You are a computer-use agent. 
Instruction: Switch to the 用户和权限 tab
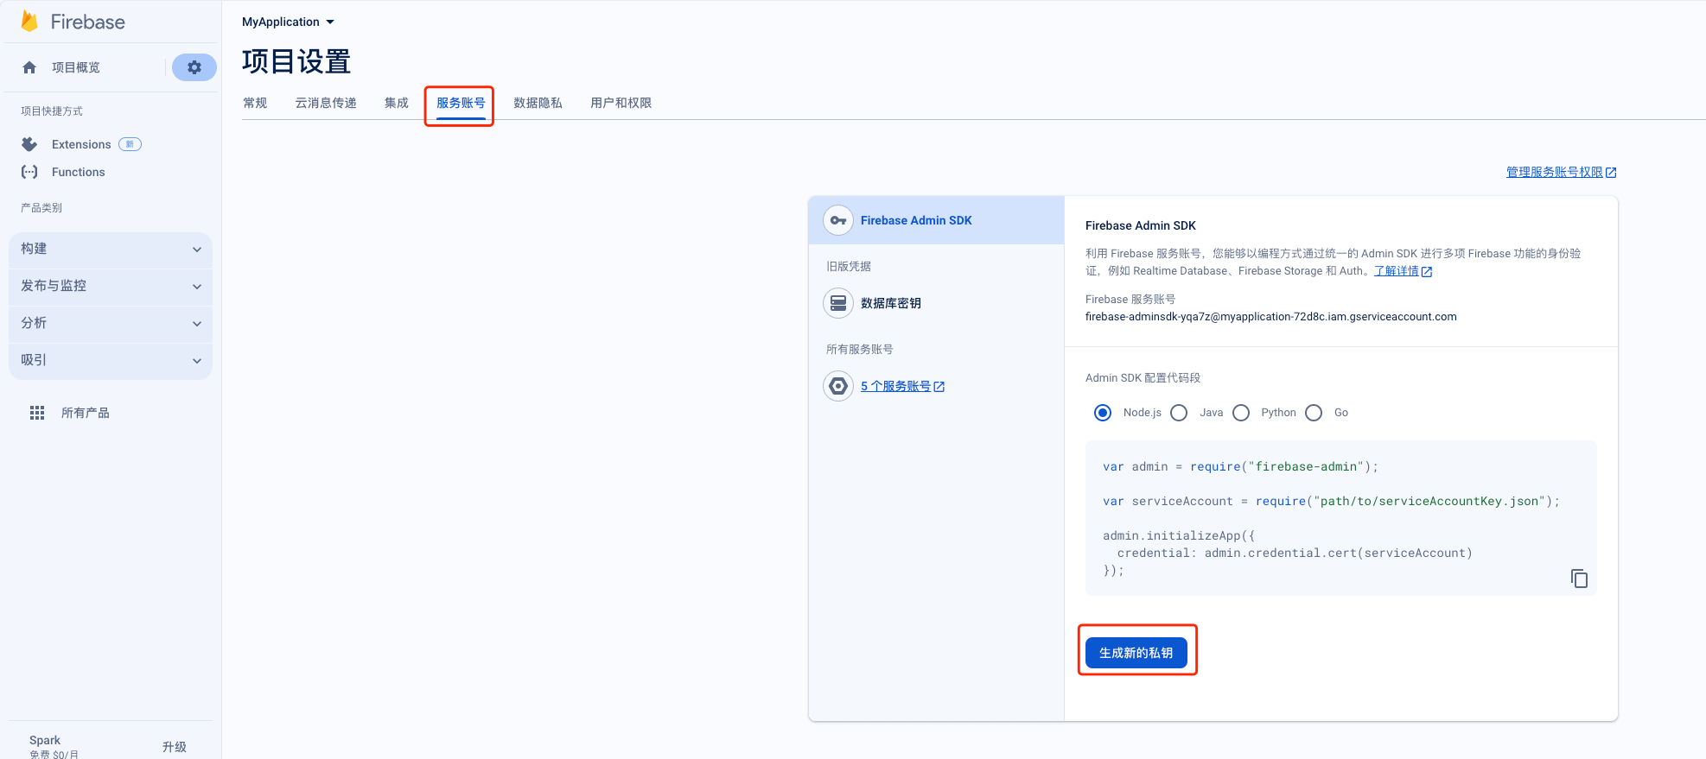621,103
